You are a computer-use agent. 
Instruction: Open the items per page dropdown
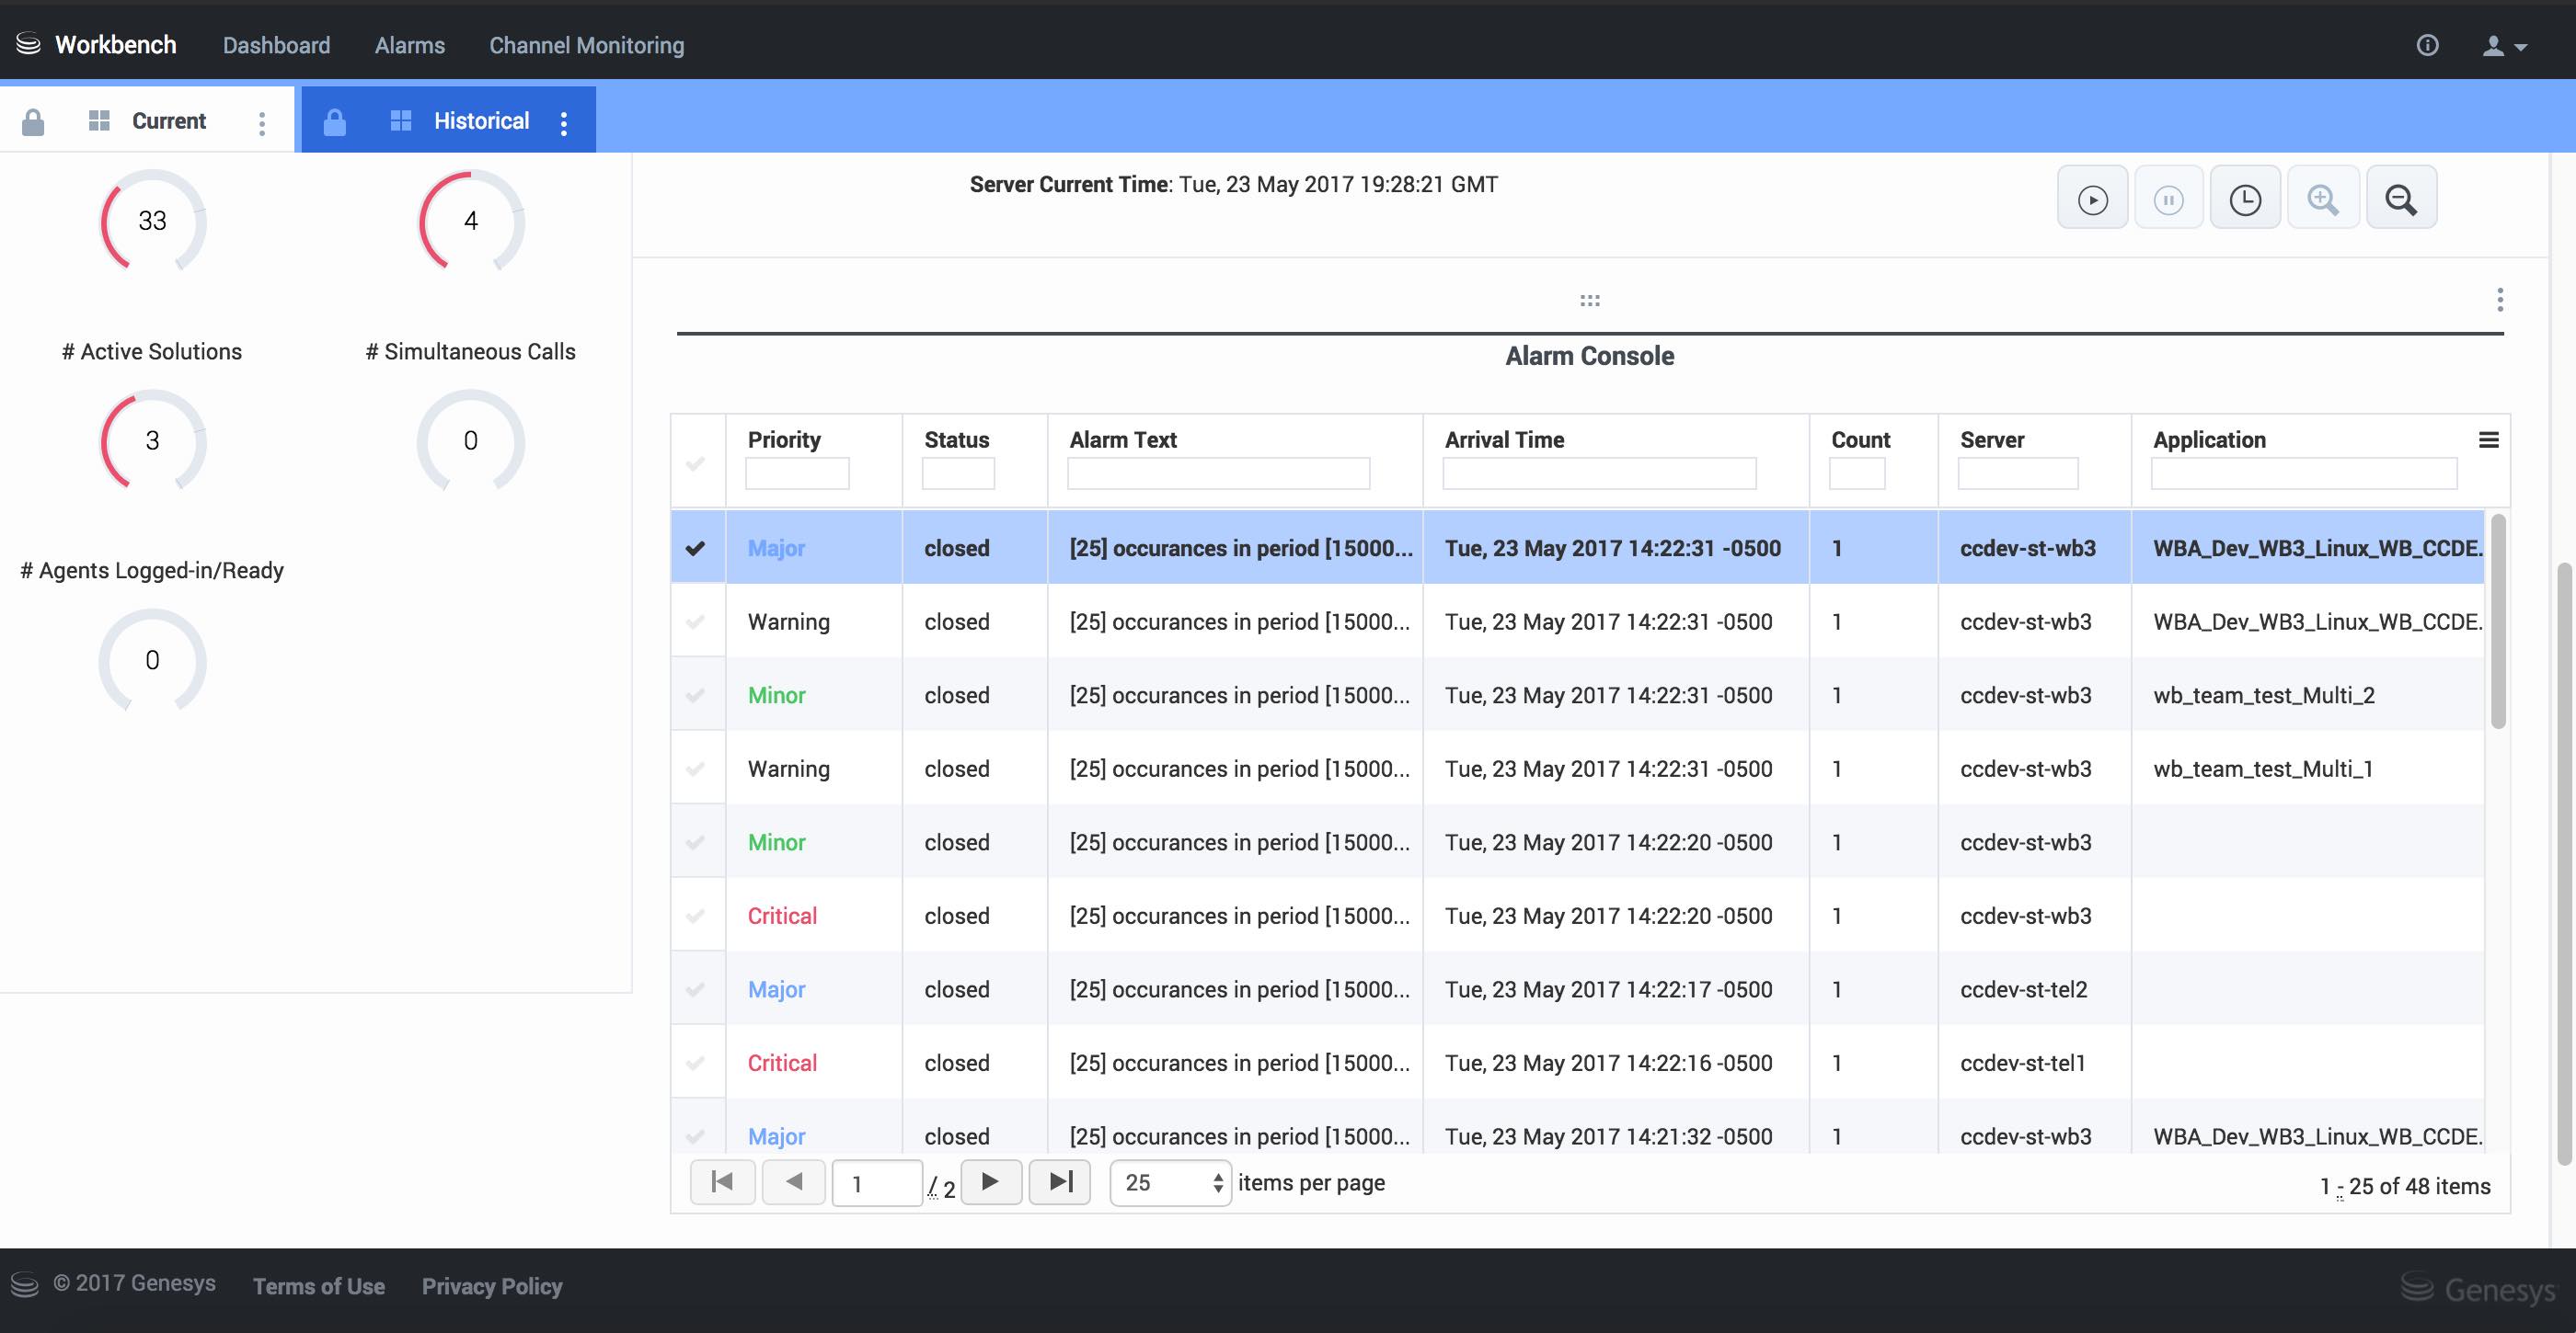pos(1170,1183)
